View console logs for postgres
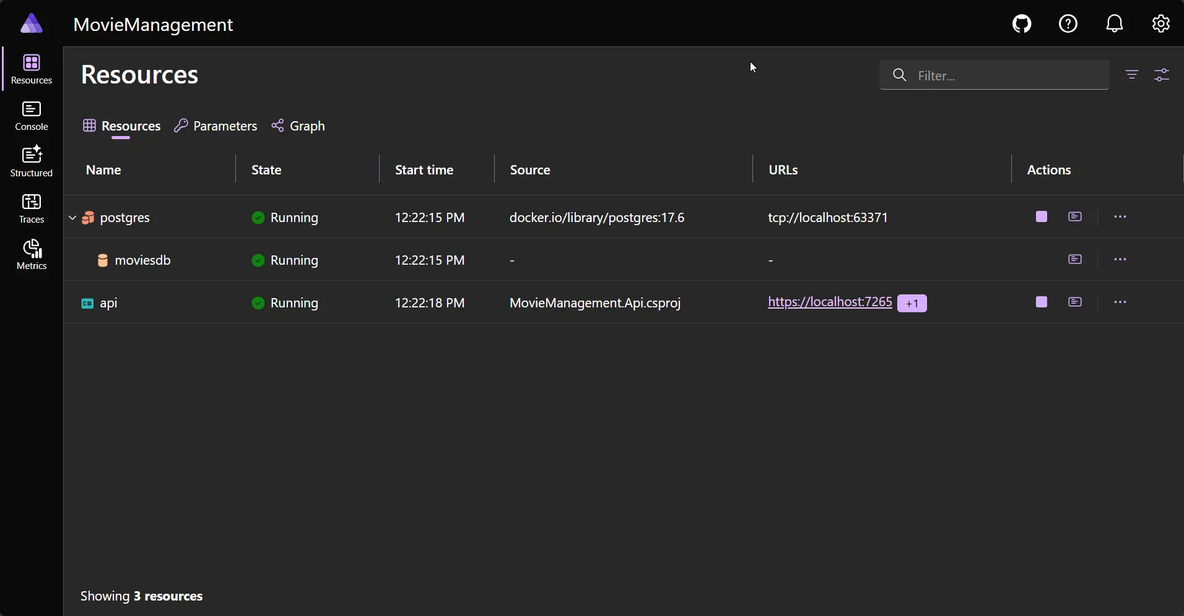The width and height of the screenshot is (1184, 616). [1076, 216]
